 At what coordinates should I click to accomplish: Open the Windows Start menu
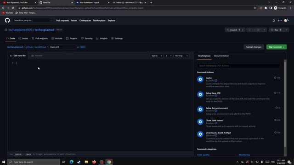click(x=4, y=162)
